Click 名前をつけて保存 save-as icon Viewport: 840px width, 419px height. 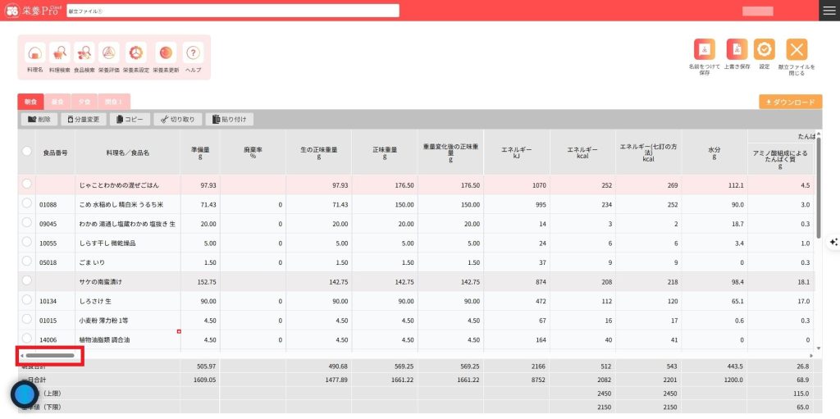(704, 49)
